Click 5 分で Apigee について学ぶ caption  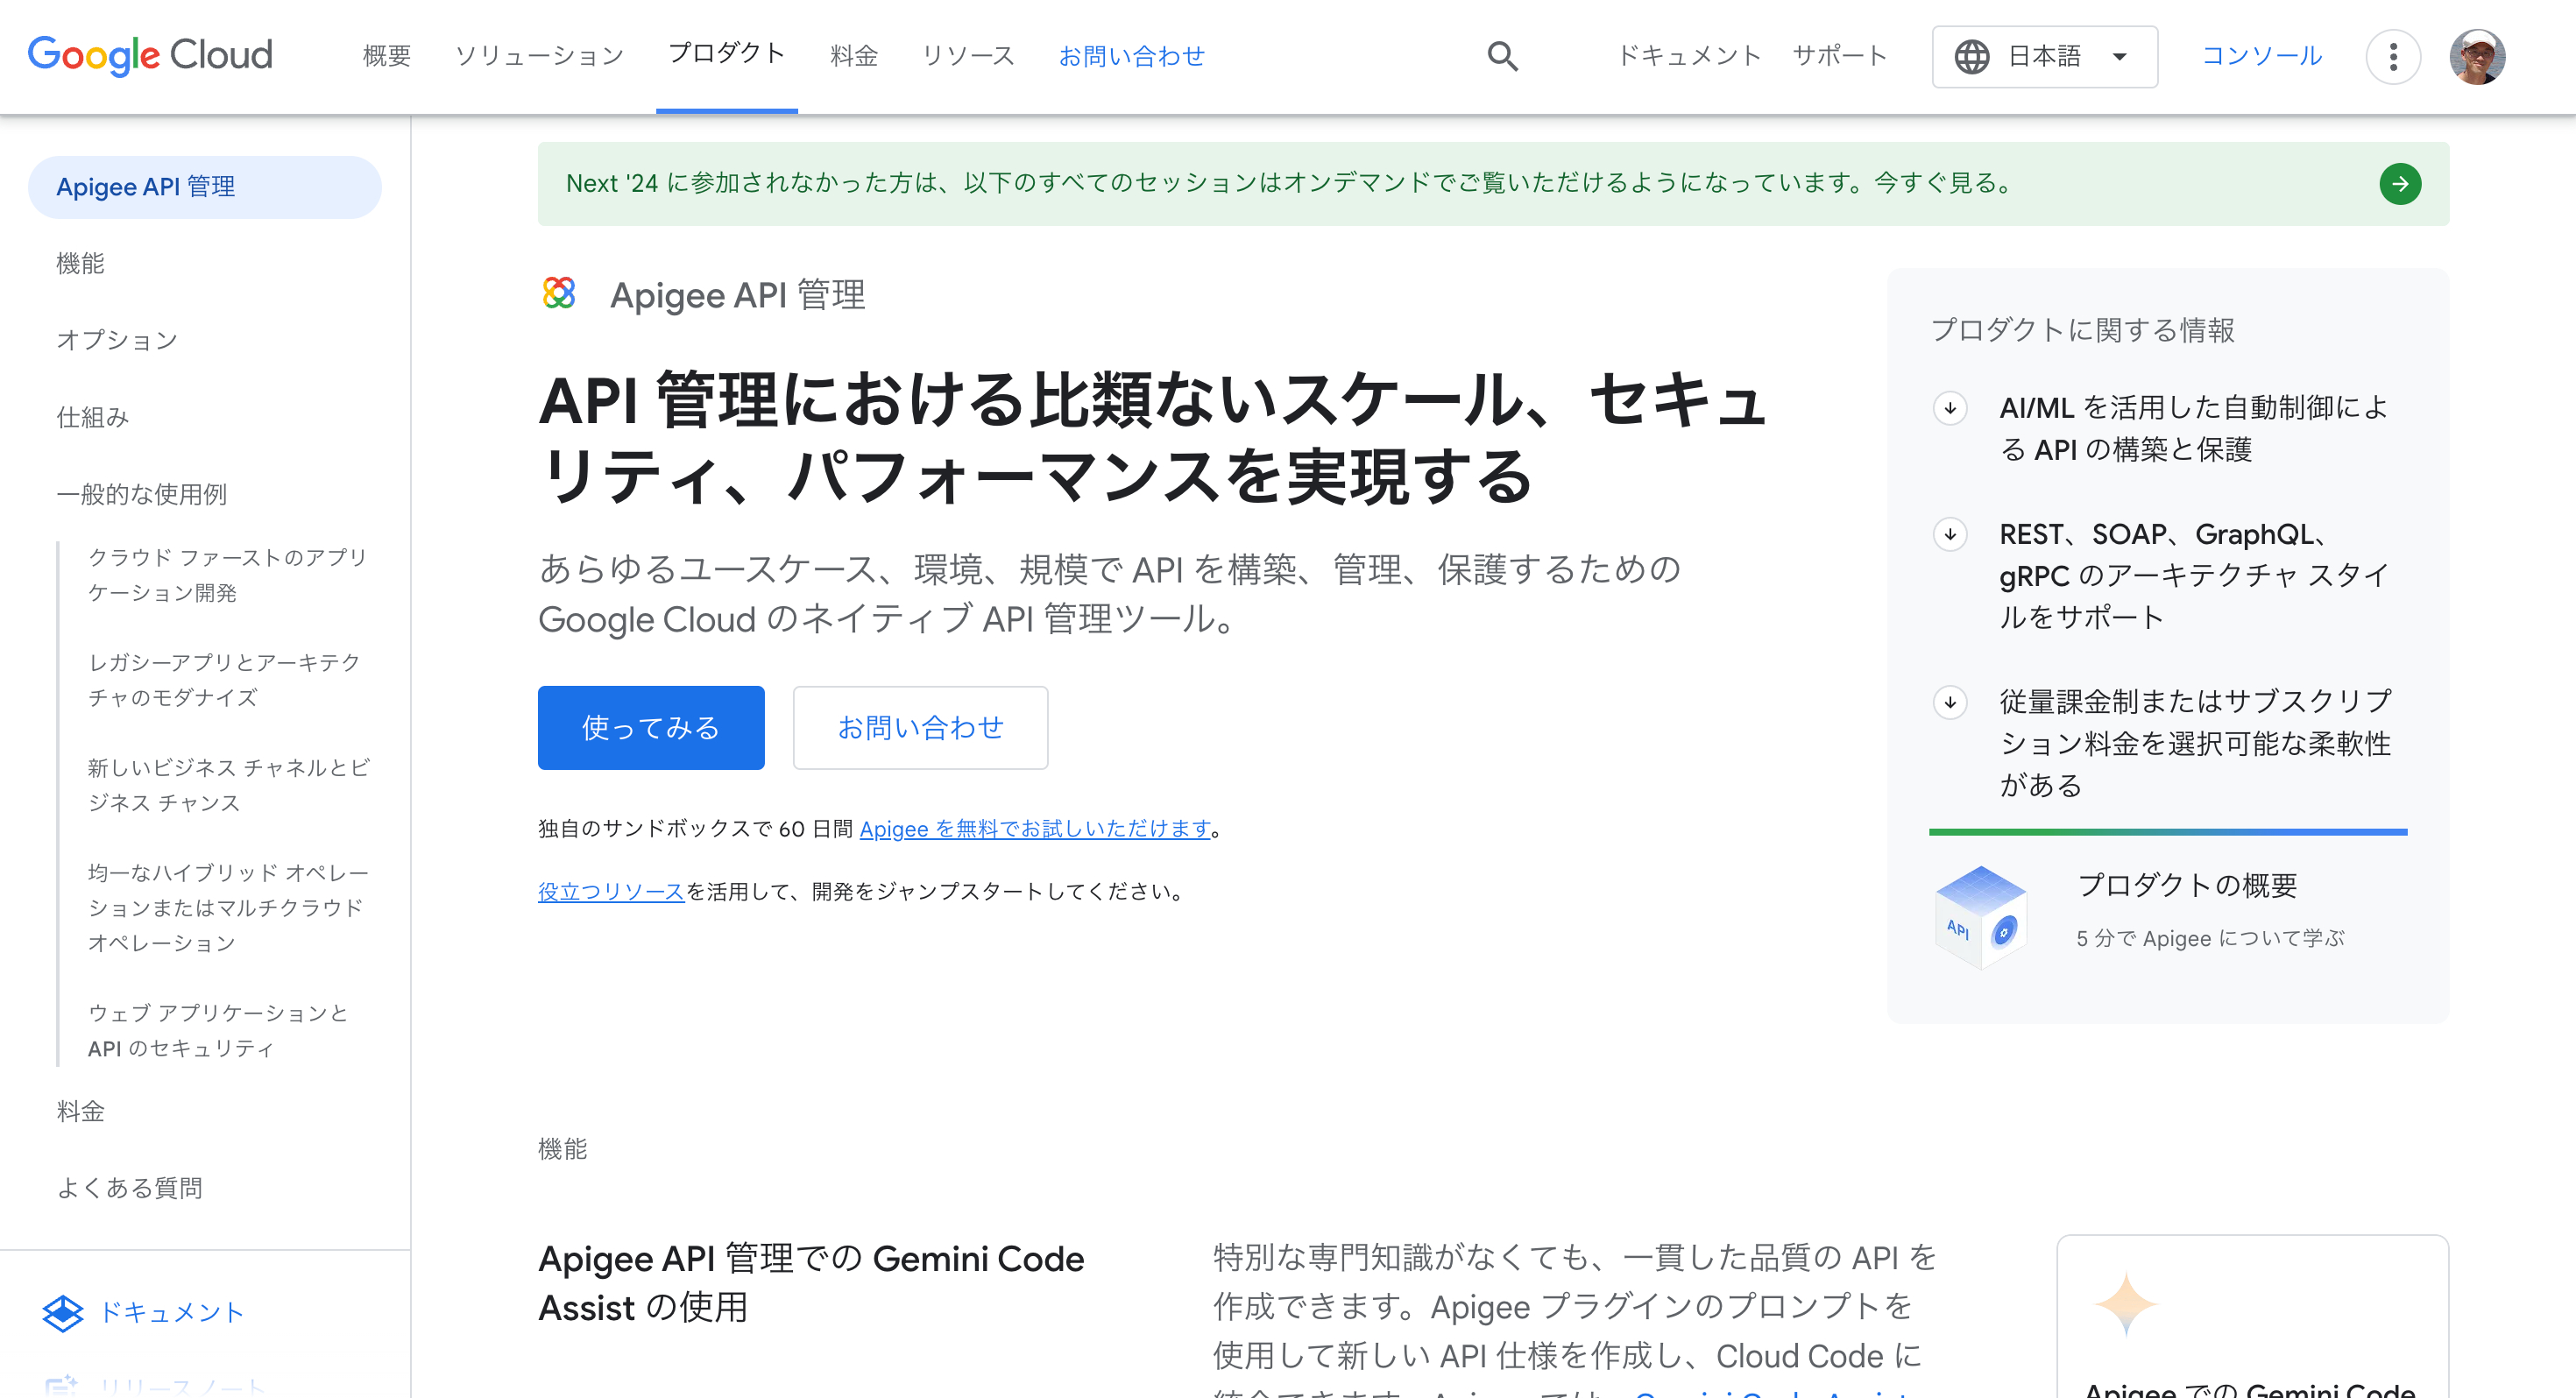[x=2210, y=939]
